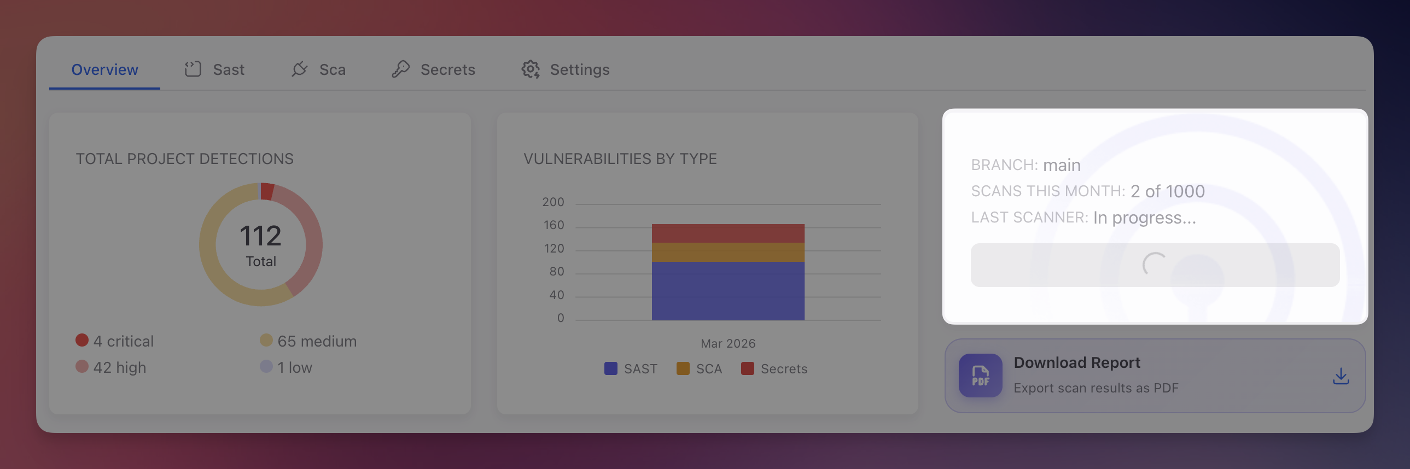Click the low severity indicator dot
1410x469 pixels.
(x=266, y=366)
